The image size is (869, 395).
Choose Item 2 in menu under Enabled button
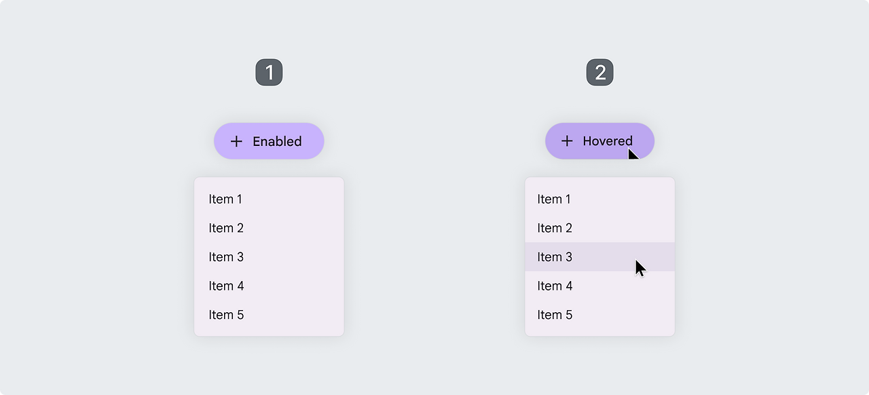pyautogui.click(x=226, y=228)
